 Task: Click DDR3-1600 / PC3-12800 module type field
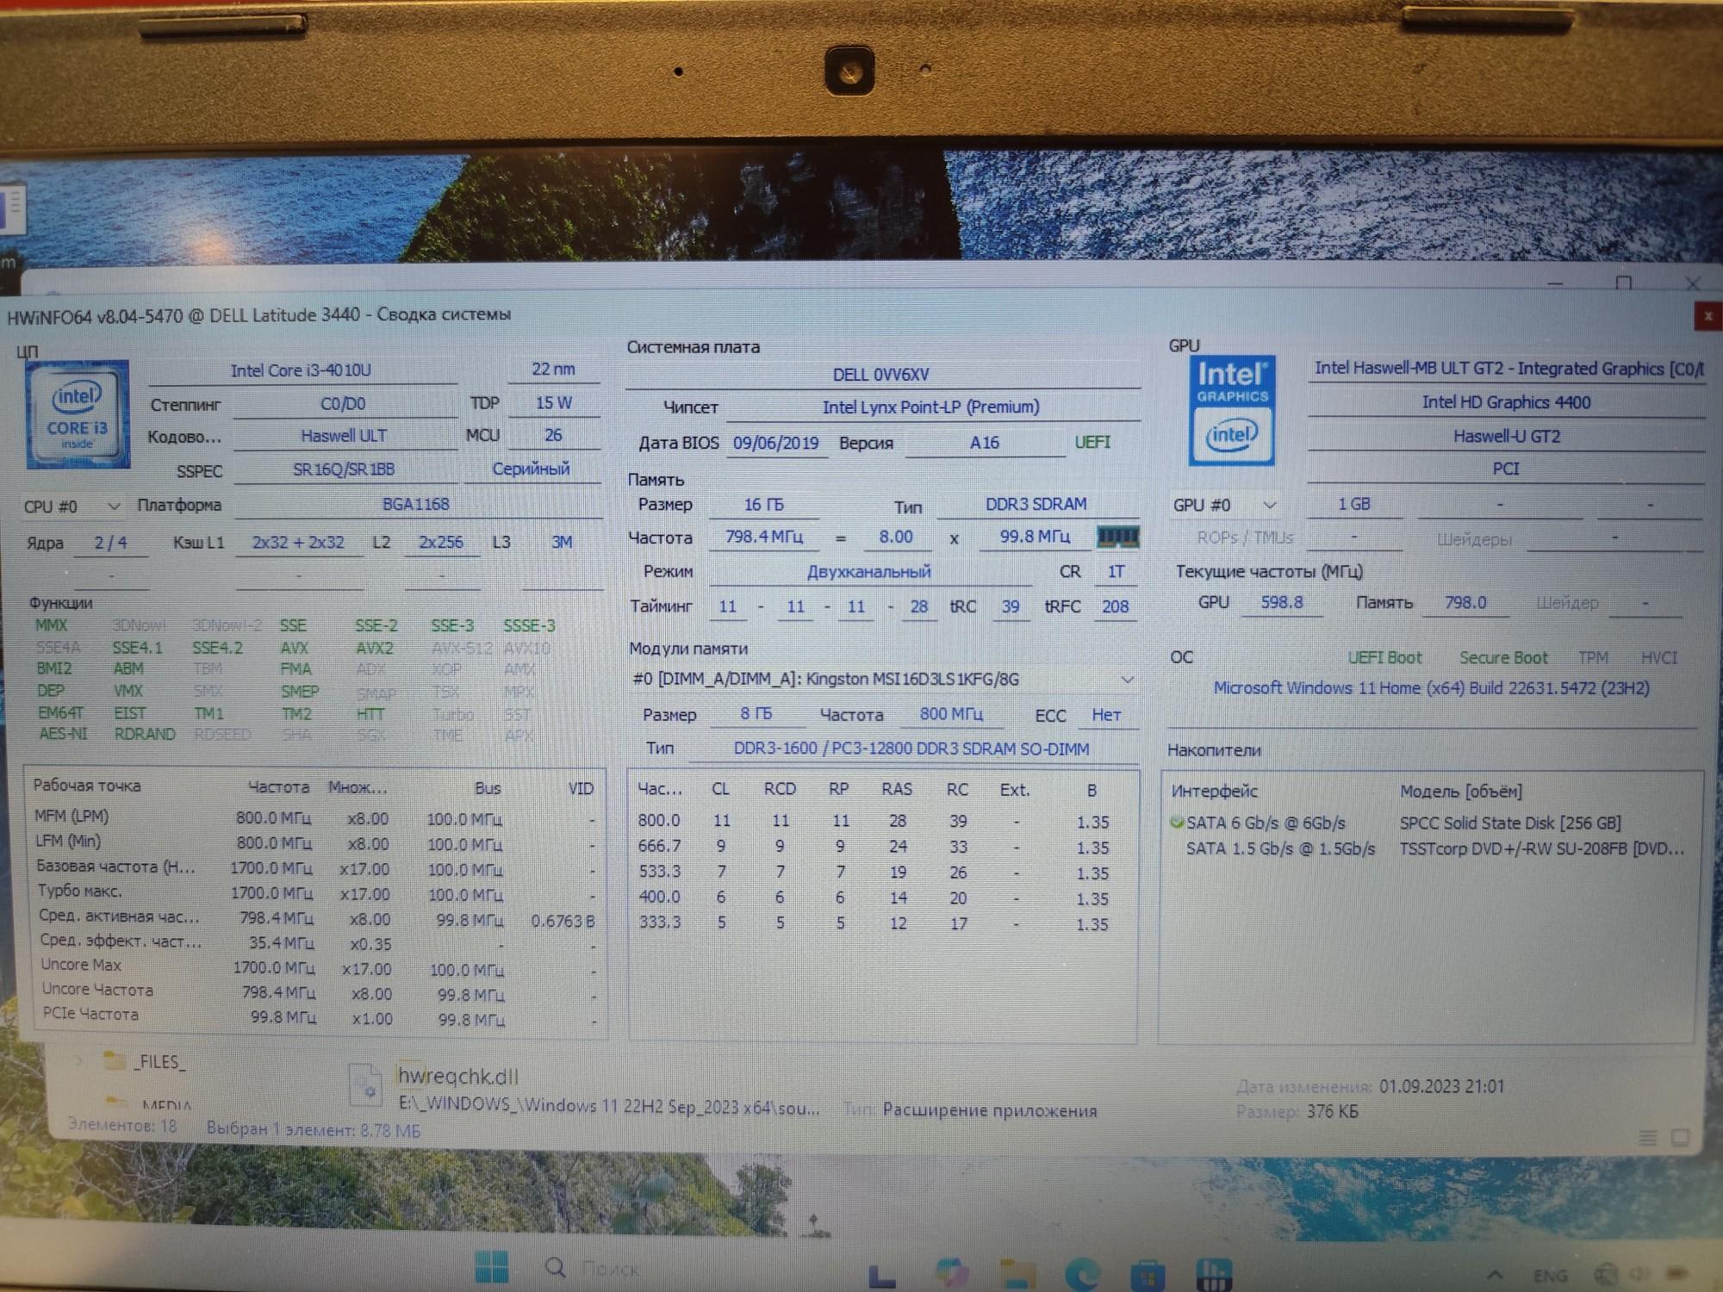(911, 748)
